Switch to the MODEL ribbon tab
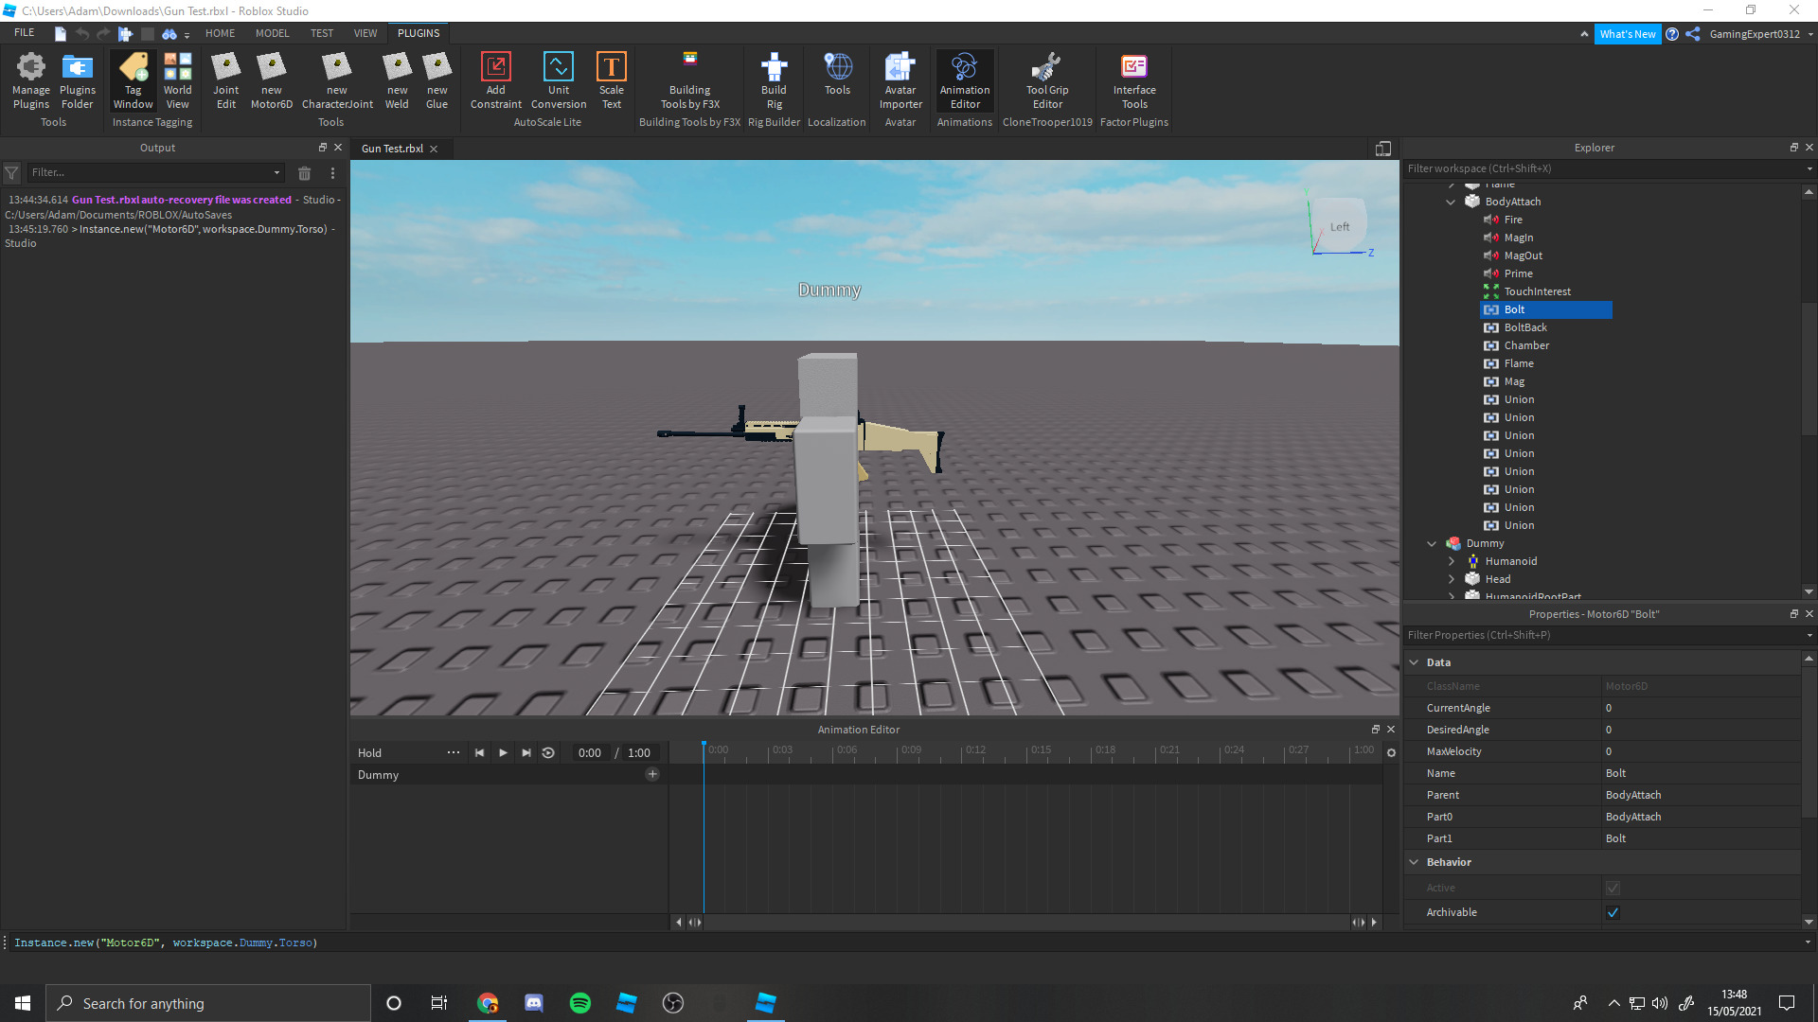1818x1022 pixels. (x=272, y=33)
